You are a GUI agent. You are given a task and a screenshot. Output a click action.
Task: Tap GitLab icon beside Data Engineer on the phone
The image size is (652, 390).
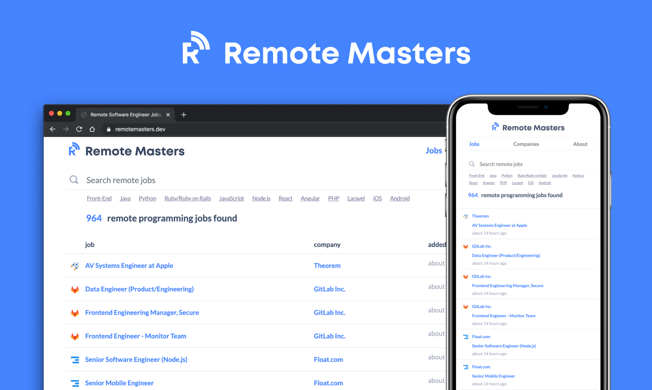click(466, 246)
